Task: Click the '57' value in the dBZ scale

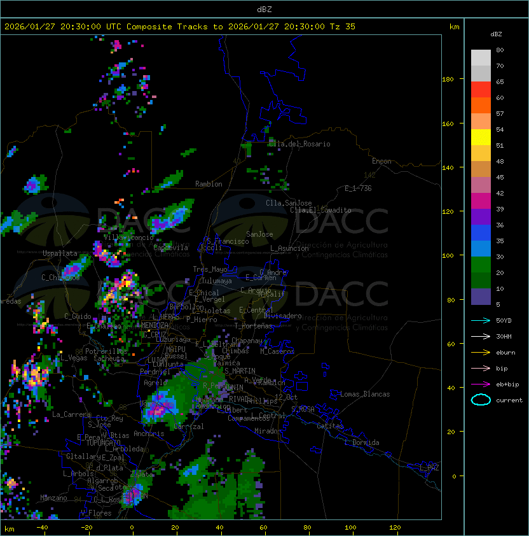Action: coord(500,113)
